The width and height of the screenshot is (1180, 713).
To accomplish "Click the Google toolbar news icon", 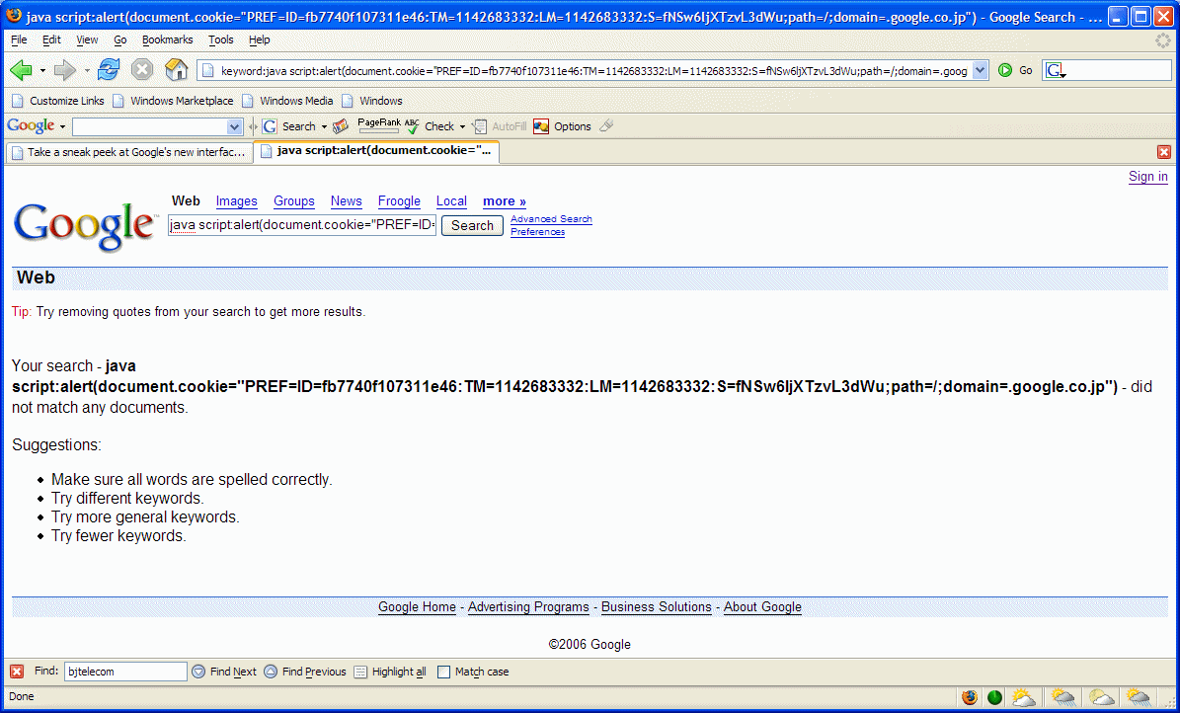I will pyautogui.click(x=341, y=126).
